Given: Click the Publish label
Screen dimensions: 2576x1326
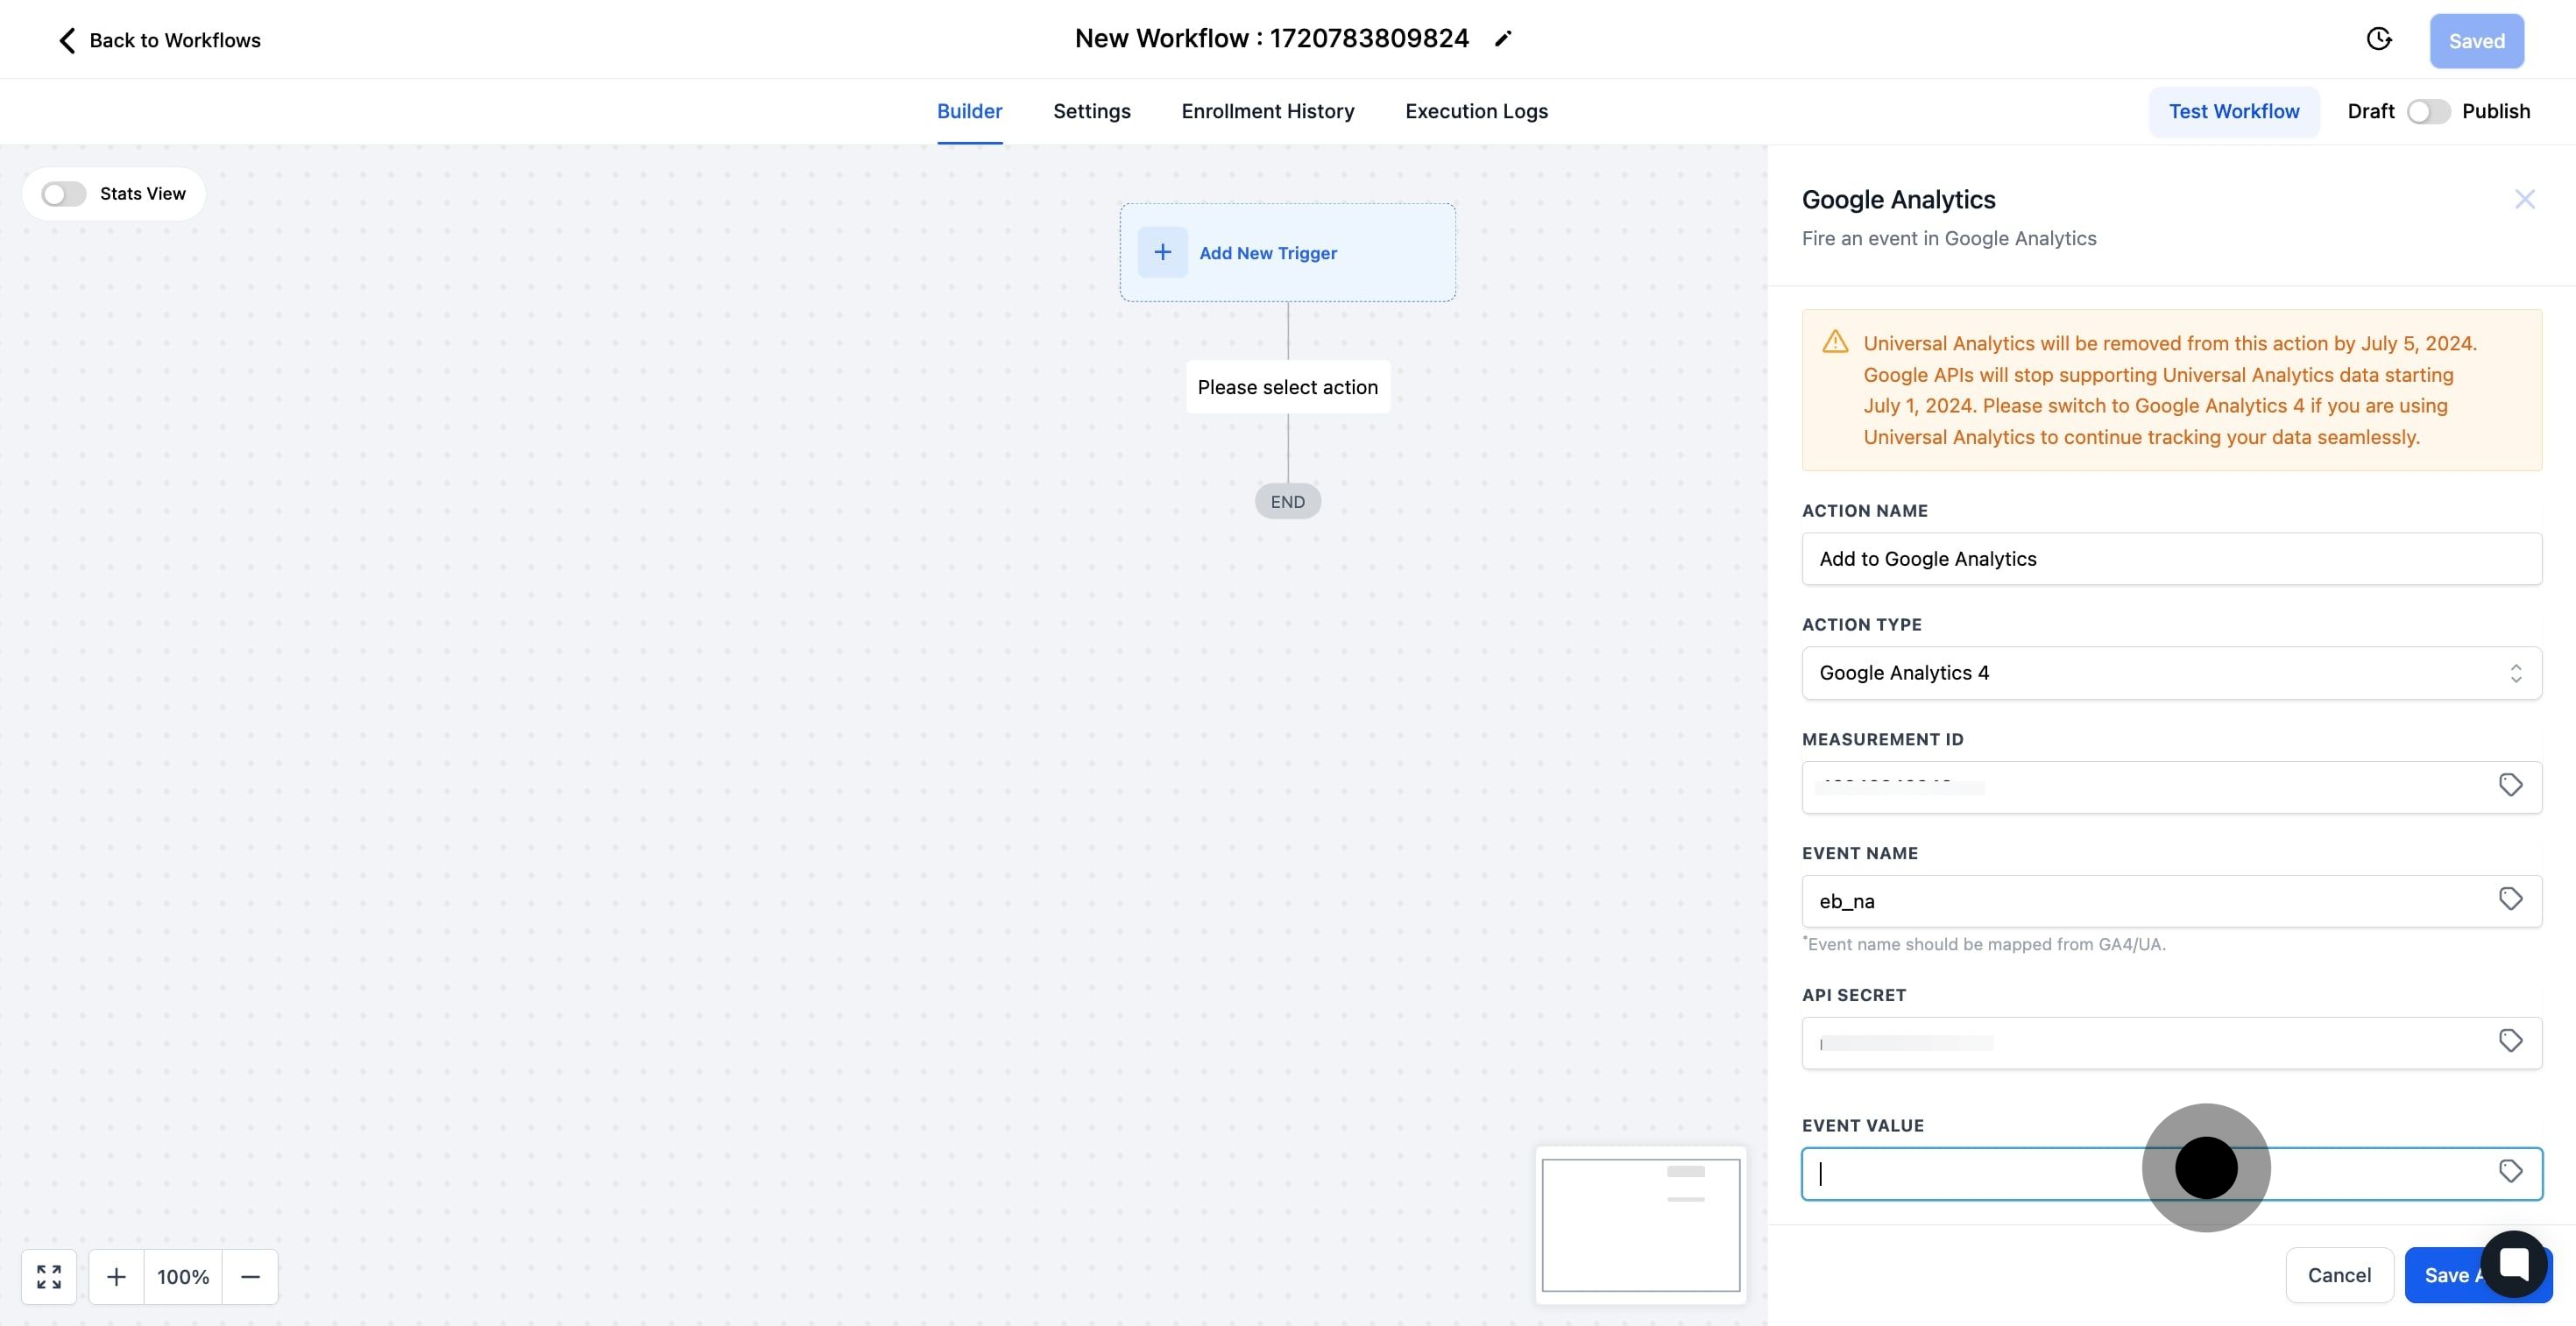Looking at the screenshot, I should (2496, 111).
